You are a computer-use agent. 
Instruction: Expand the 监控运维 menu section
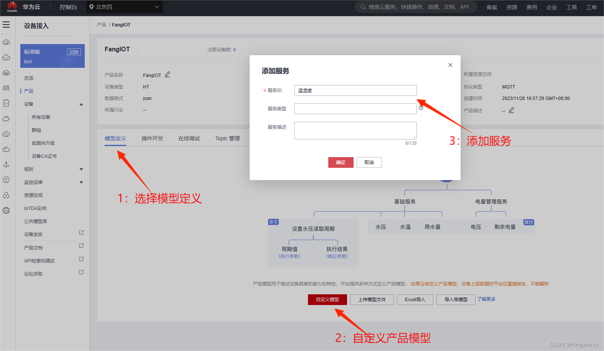click(81, 182)
